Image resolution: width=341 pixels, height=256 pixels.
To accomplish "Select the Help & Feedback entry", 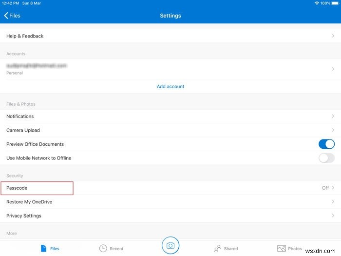I will pos(170,36).
